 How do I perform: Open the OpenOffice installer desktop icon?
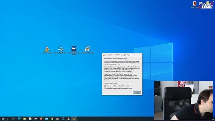(60, 49)
